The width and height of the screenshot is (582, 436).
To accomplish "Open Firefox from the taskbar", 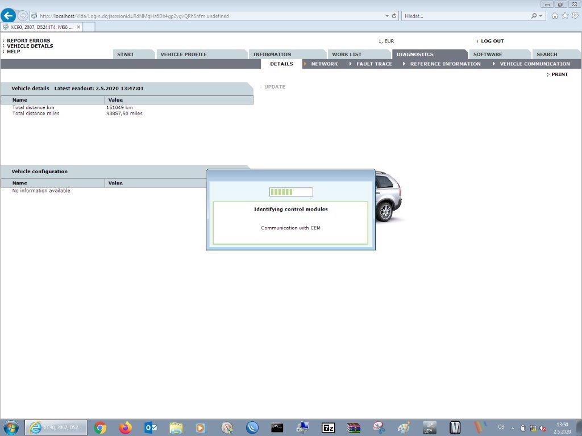I will click(126, 427).
